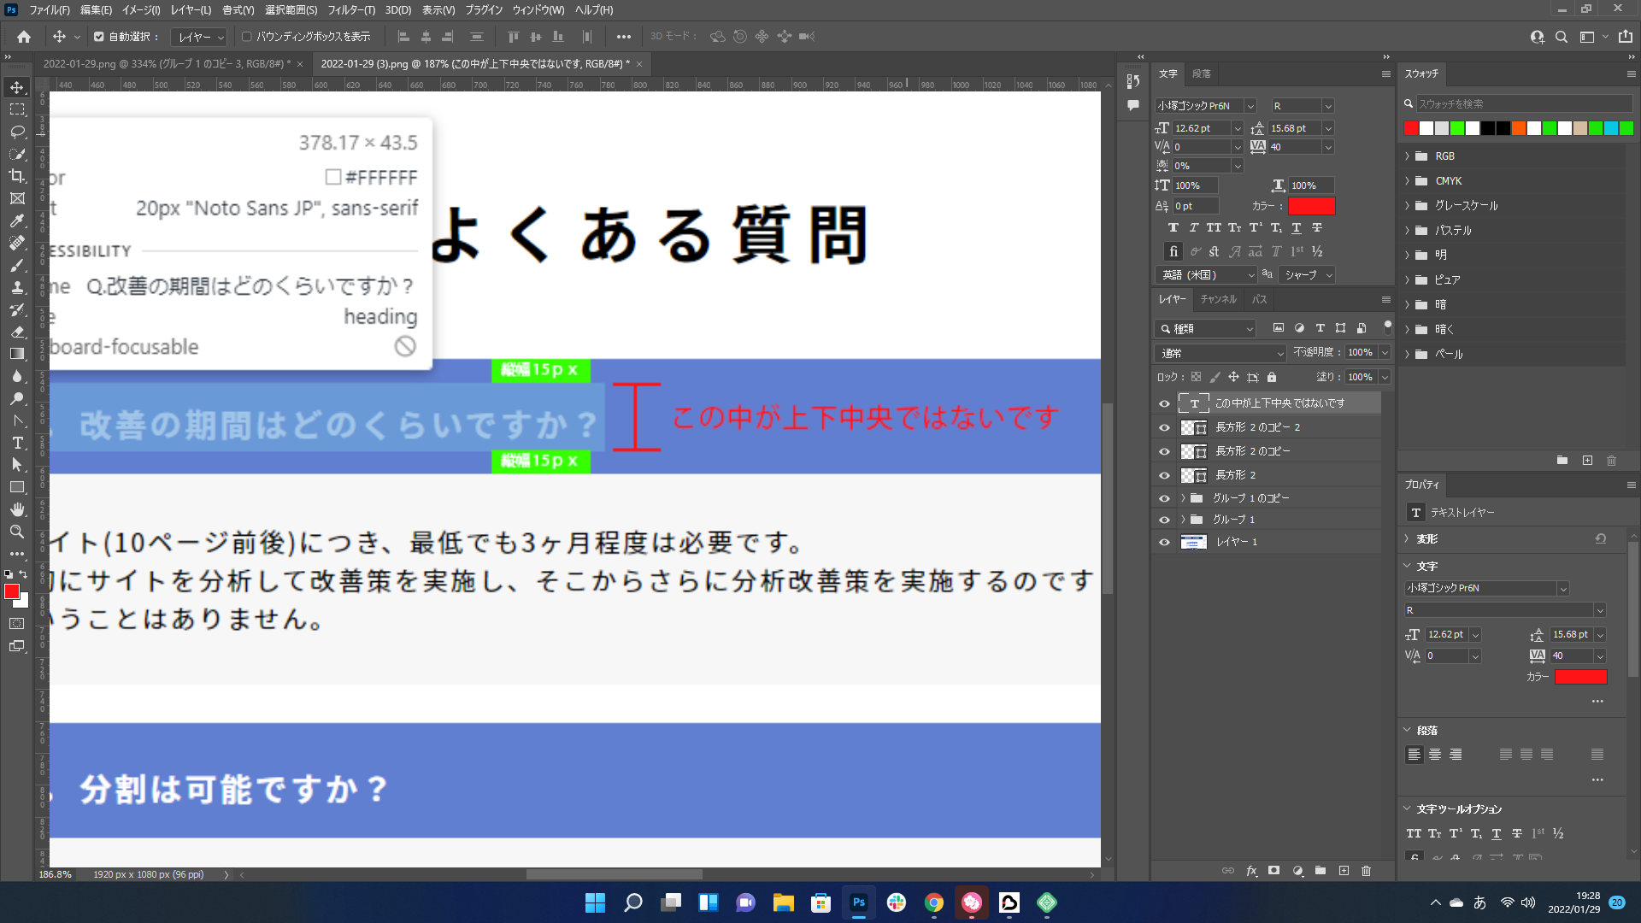This screenshot has width=1641, height=923.
Task: Click the red text color swatch in Character panel
Action: coord(1313,205)
